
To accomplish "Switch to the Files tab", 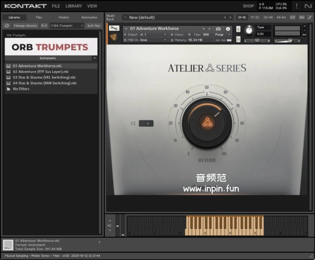I will click(x=39, y=17).
